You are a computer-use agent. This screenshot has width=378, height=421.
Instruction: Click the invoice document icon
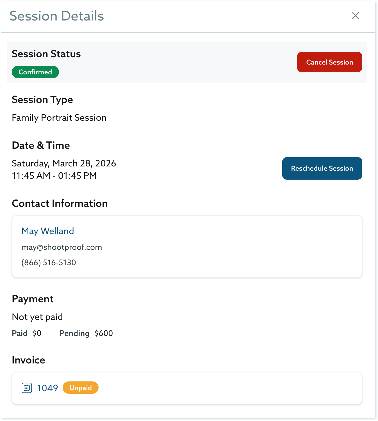[x=27, y=388]
